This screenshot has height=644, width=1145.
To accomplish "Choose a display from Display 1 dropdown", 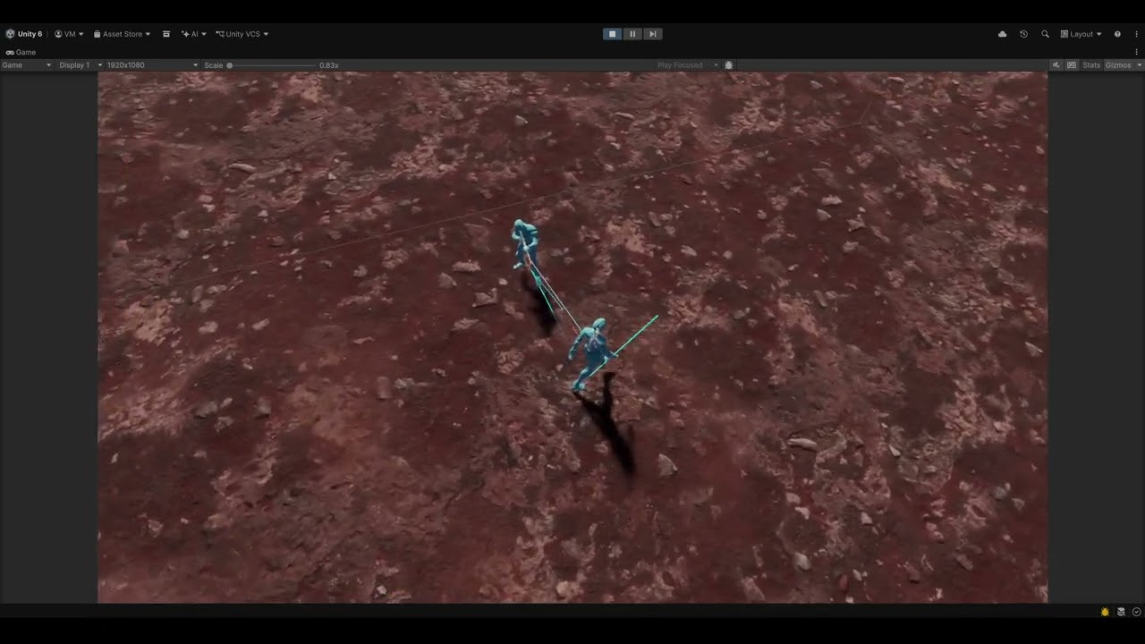I will [78, 65].
